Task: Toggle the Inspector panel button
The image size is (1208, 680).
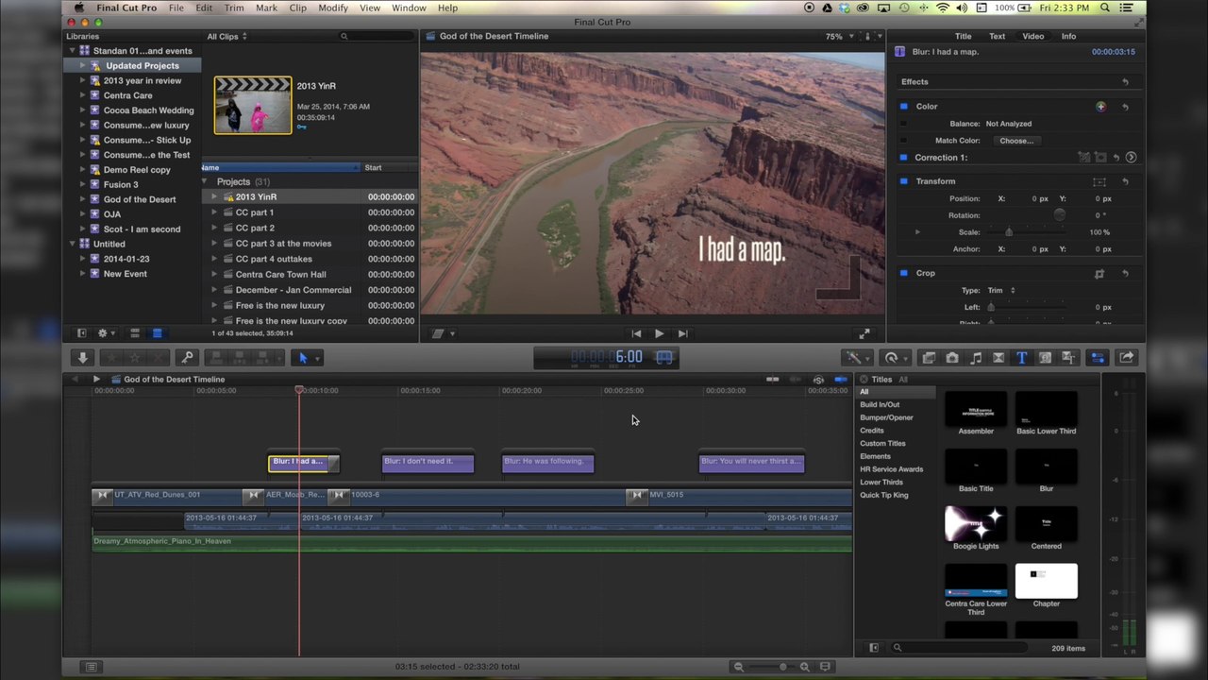Action: tap(1098, 358)
